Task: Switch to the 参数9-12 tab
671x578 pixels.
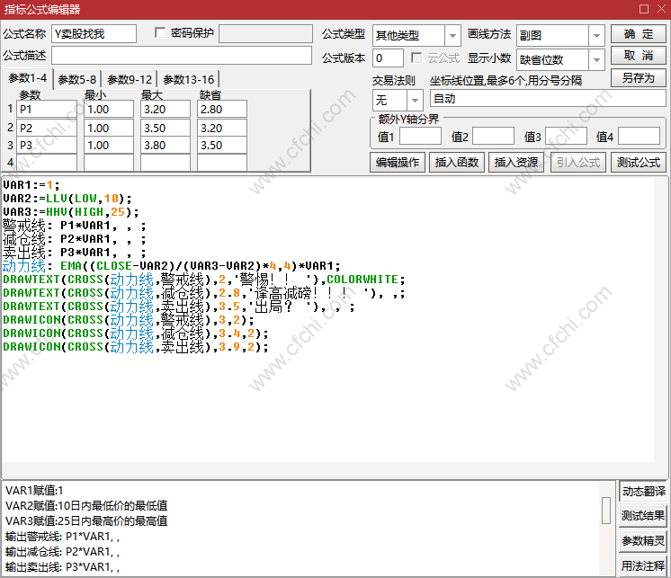Action: pyautogui.click(x=130, y=79)
